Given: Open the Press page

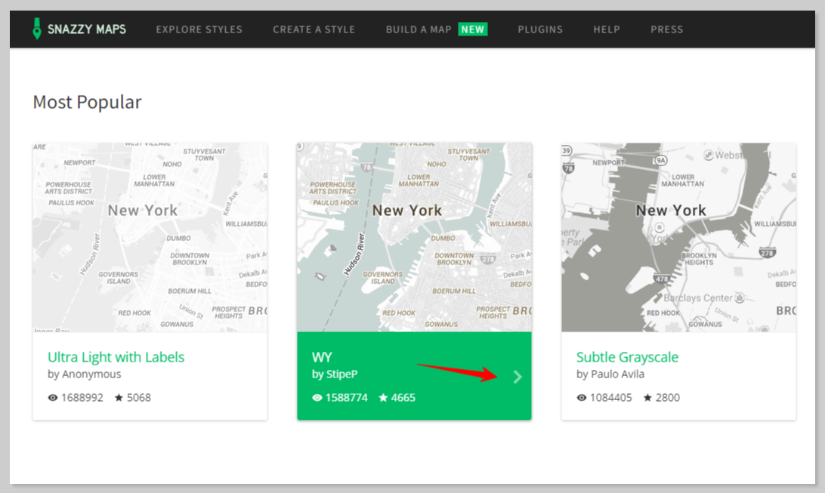Looking at the screenshot, I should pos(666,29).
